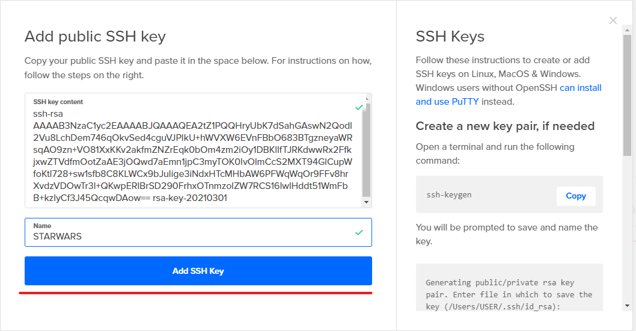Click the 'Add public SSH key' heading

[95, 37]
